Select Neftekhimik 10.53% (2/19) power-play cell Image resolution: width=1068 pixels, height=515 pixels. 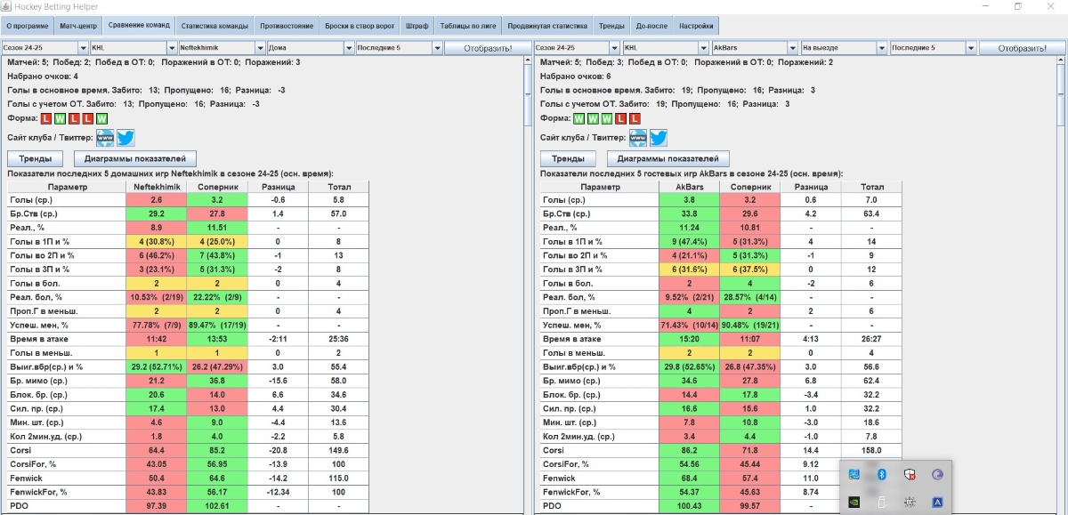pyautogui.click(x=157, y=296)
